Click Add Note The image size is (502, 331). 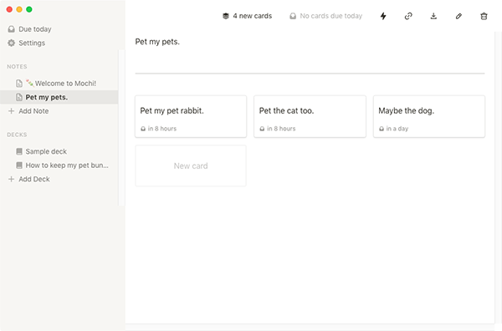coord(28,111)
